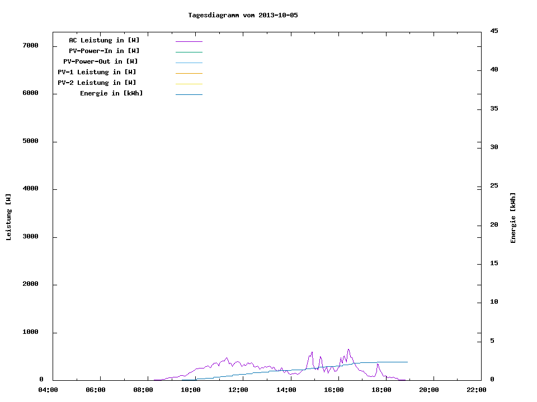The width and height of the screenshot is (537, 402).
Task: Click the 7000 tick on the left axis
Action: (30, 45)
